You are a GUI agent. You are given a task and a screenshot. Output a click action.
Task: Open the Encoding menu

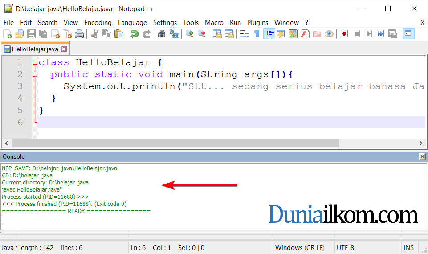click(98, 23)
